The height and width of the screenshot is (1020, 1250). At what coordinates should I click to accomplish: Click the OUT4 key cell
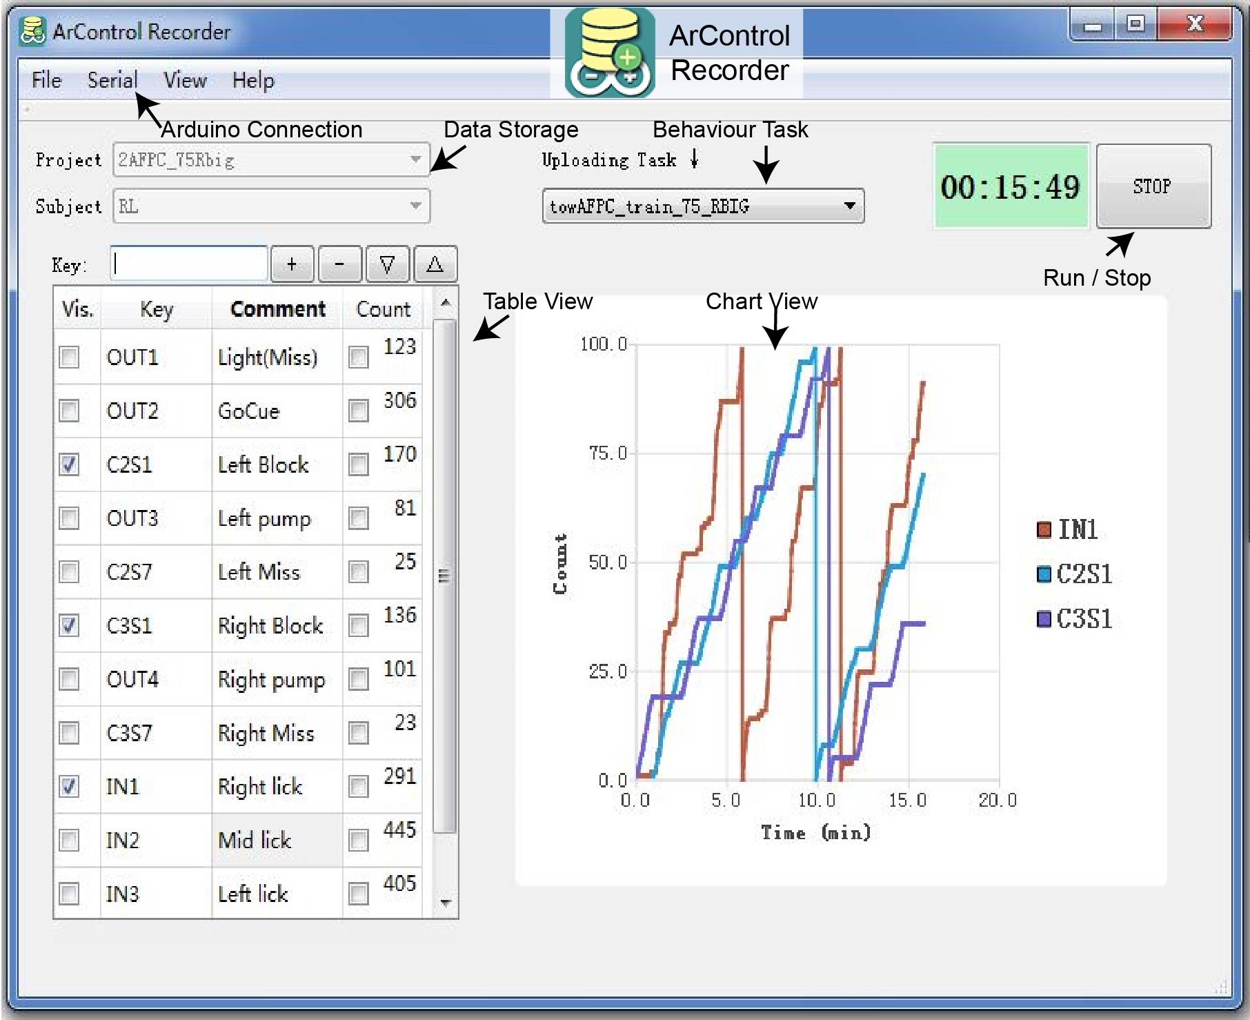pos(157,679)
